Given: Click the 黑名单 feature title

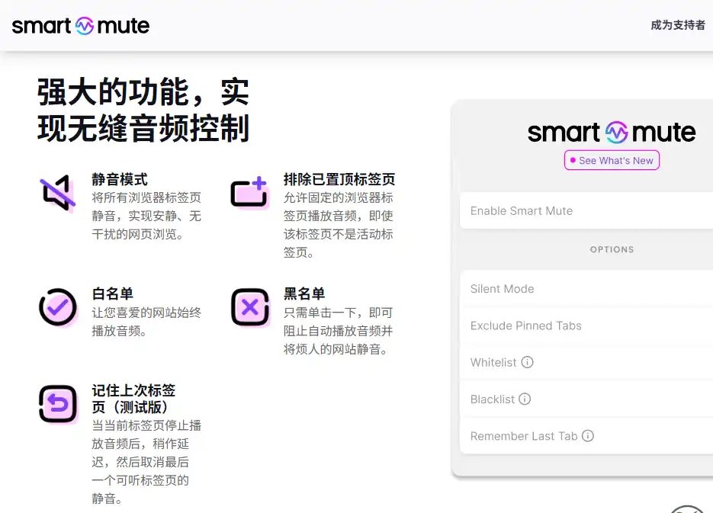Looking at the screenshot, I should pos(304,293).
